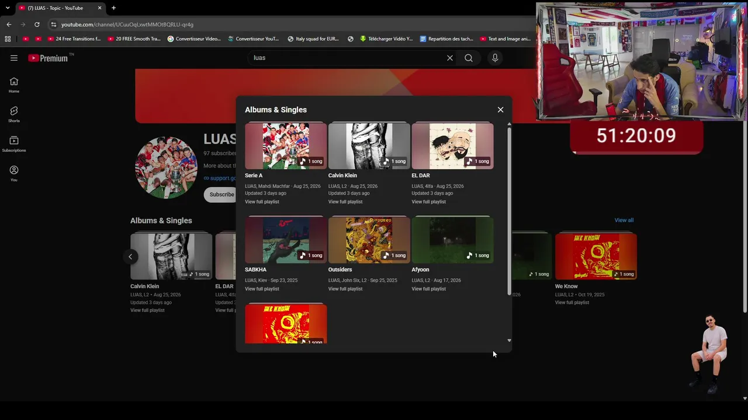
Task: Open Shorts in the YouTube sidebar
Action: click(14, 114)
